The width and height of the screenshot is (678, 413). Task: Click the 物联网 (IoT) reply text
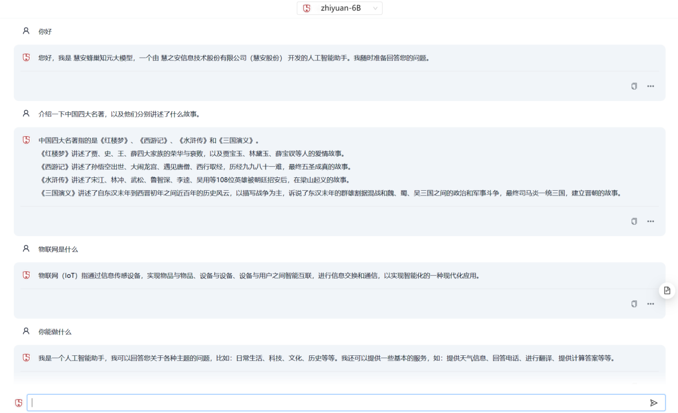(259, 276)
